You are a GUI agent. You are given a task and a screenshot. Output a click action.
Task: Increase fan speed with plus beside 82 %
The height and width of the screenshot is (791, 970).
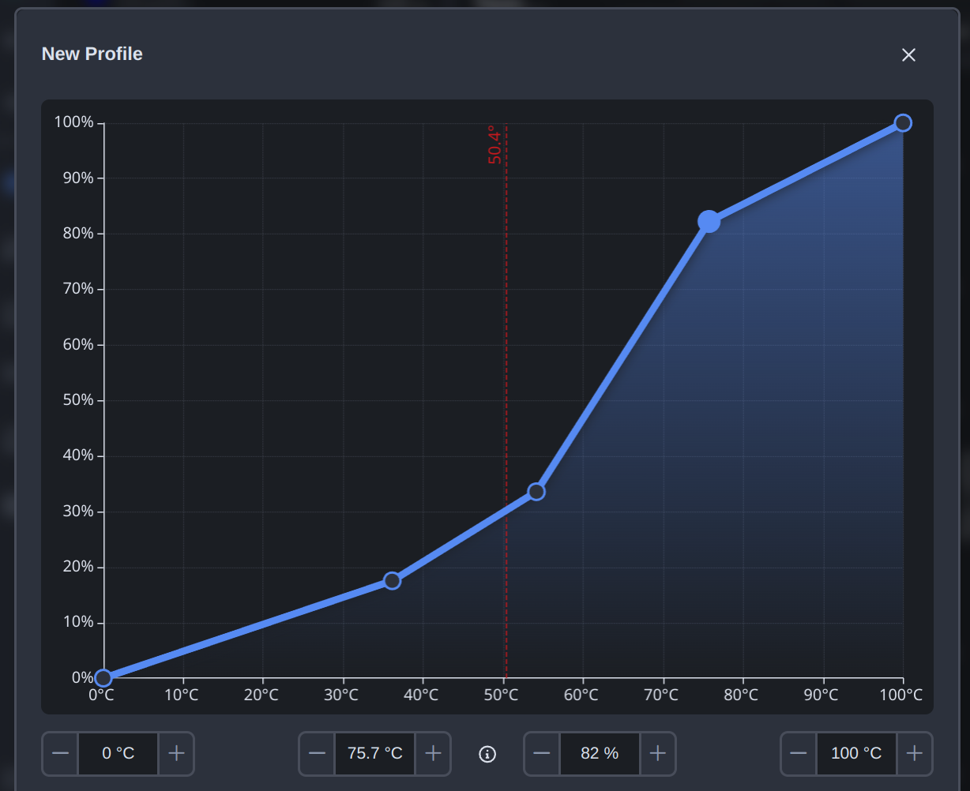(658, 754)
